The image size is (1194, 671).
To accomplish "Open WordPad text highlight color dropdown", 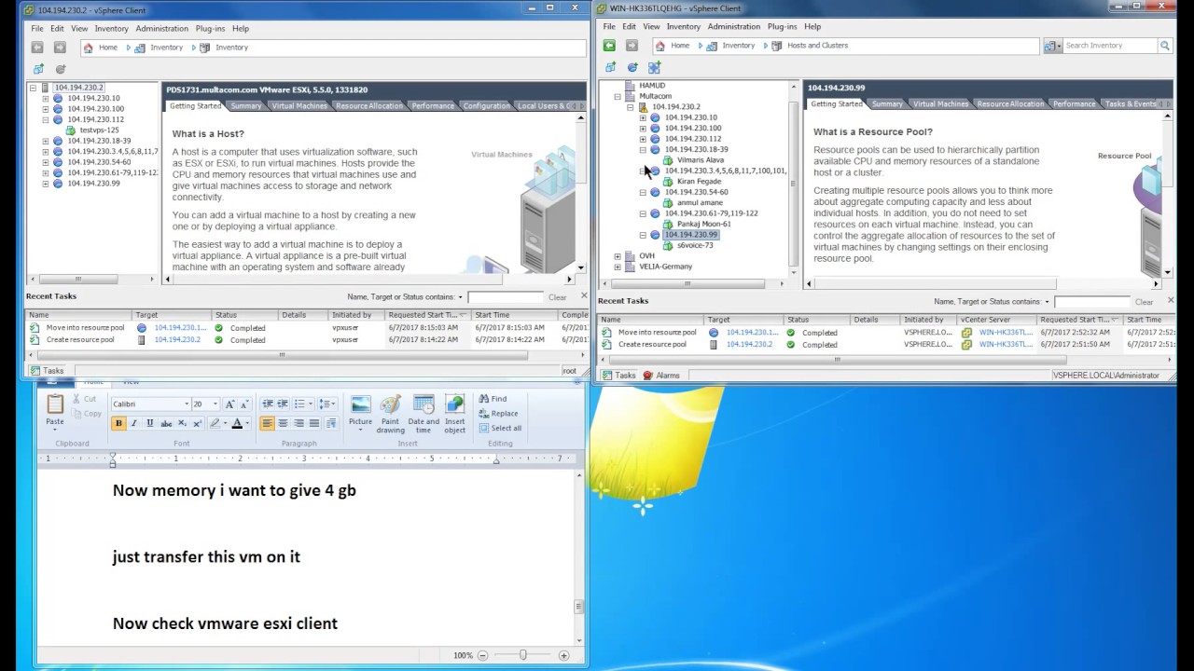I will pyautogui.click(x=226, y=423).
